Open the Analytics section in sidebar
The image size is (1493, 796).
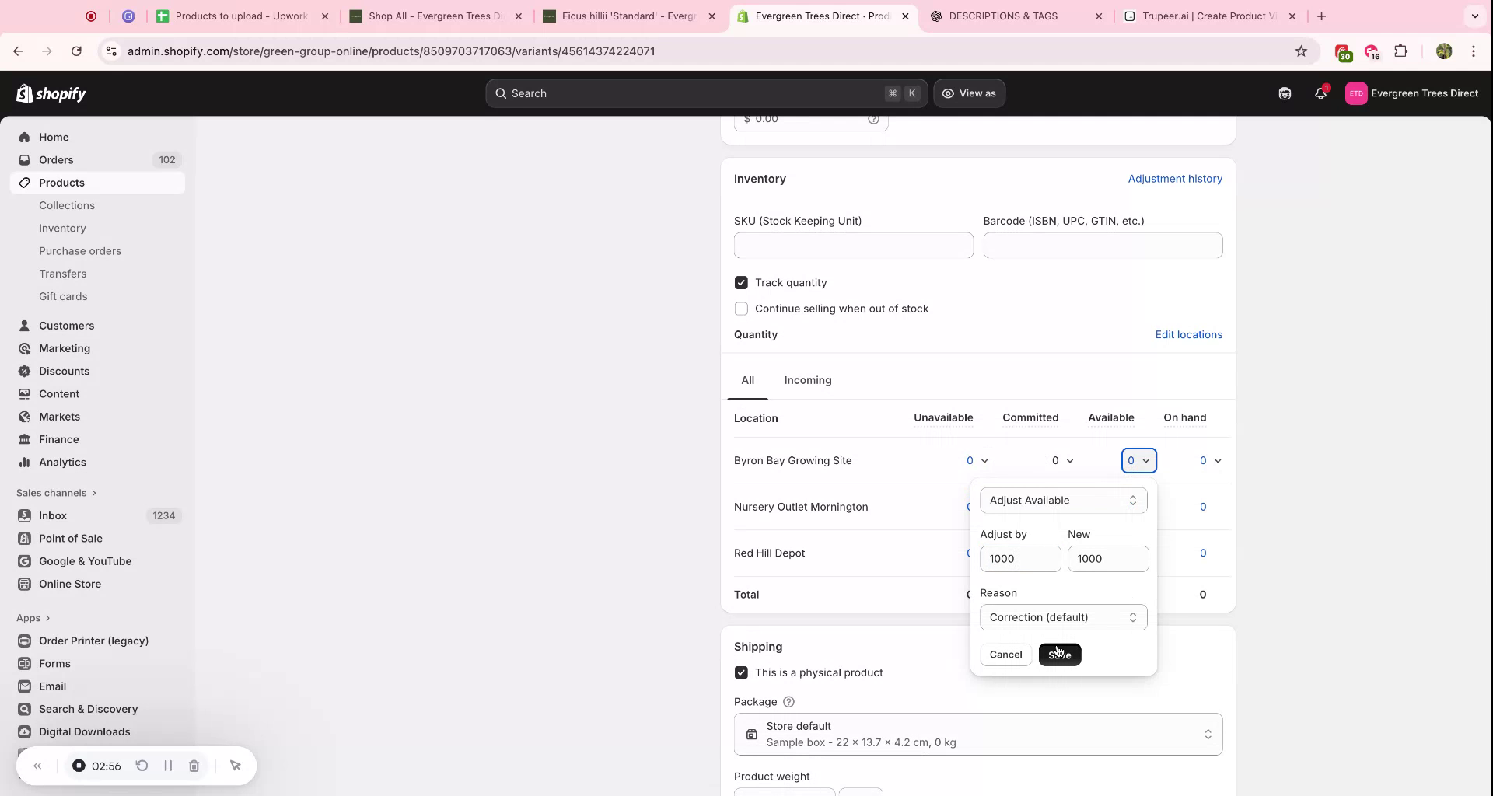click(x=61, y=462)
